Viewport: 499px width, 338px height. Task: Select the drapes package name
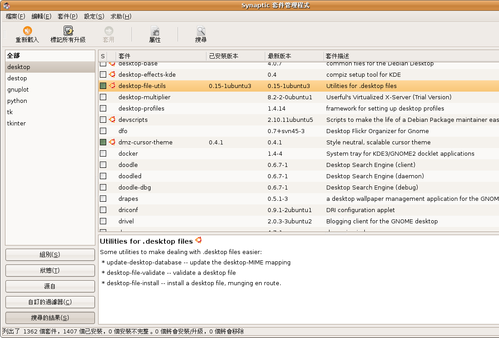[x=128, y=199]
